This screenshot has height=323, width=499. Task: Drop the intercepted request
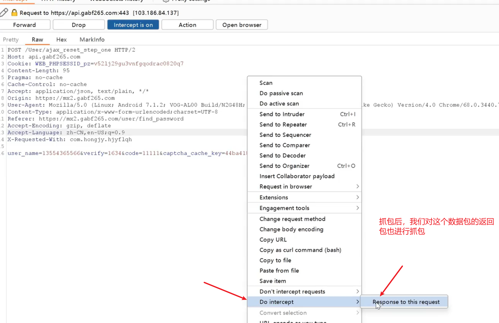pos(78,25)
